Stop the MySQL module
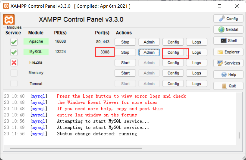 pyautogui.click(x=125, y=52)
